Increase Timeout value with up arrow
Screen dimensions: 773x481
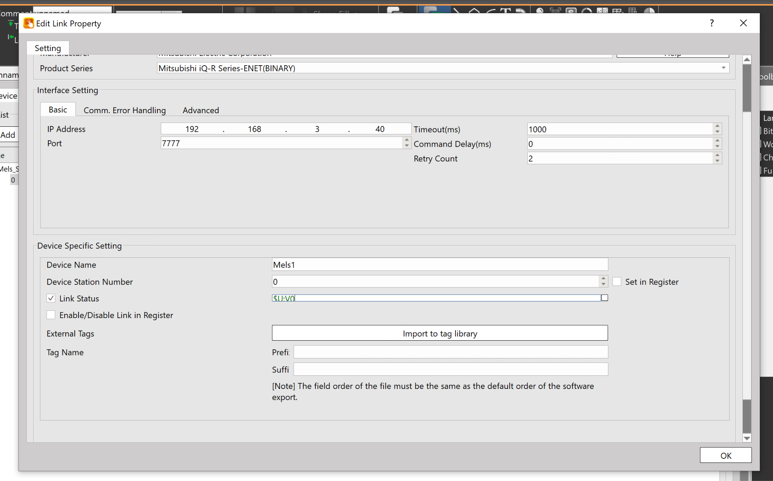click(717, 126)
